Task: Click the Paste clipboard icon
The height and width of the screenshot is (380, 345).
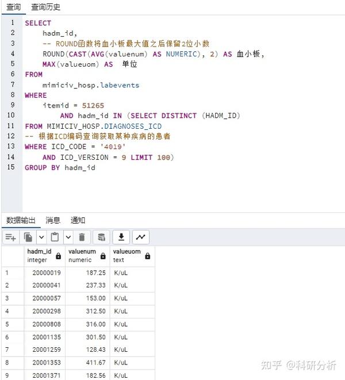Action: coord(55,237)
